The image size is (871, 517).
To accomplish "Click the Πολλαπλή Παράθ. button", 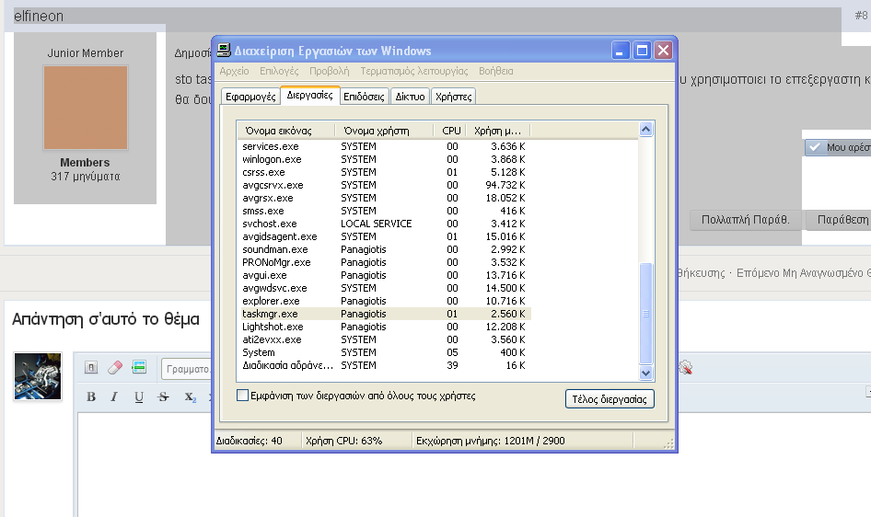I will coord(746,220).
